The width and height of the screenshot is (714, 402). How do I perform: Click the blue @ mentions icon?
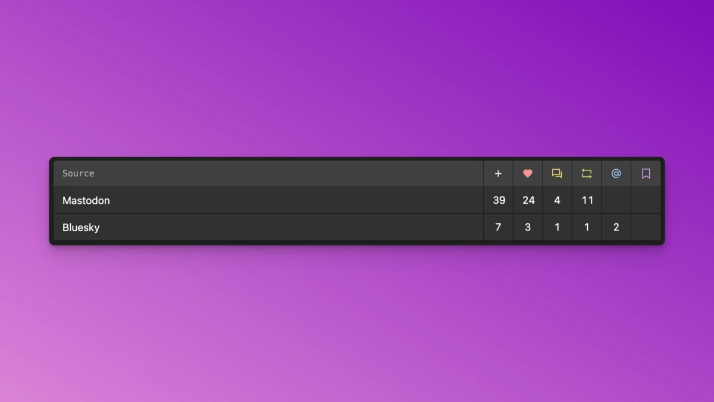616,174
